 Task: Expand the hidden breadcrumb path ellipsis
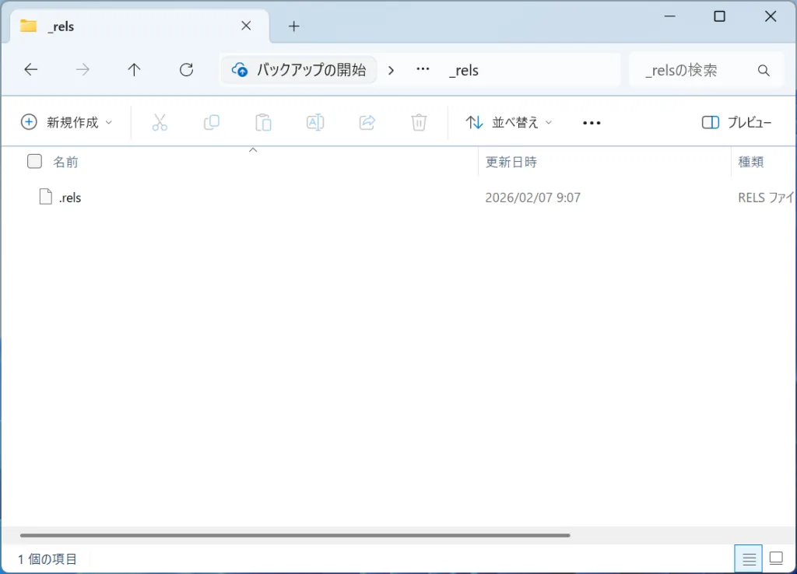(423, 70)
